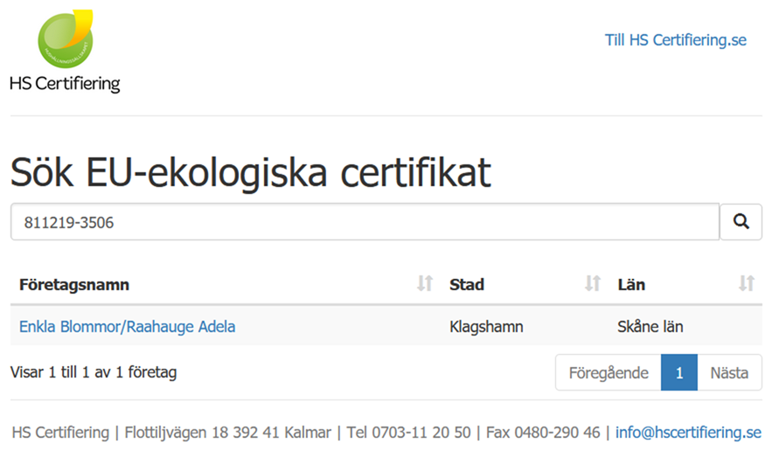This screenshot has height=451, width=779.
Task: Click the footer address Flottiljvägen 18 text
Action: 176,433
